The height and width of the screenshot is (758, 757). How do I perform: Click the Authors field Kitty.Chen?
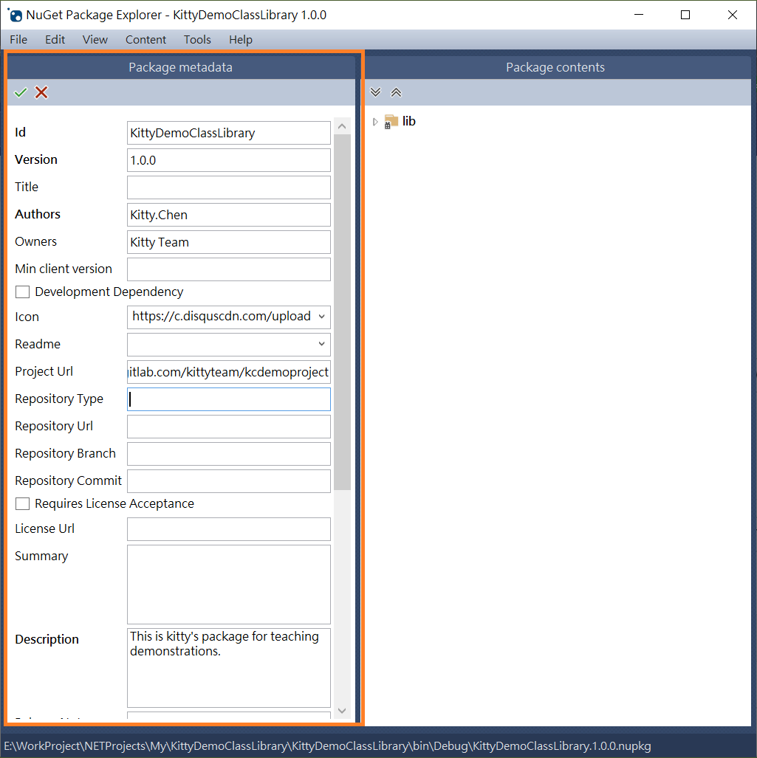pos(229,215)
